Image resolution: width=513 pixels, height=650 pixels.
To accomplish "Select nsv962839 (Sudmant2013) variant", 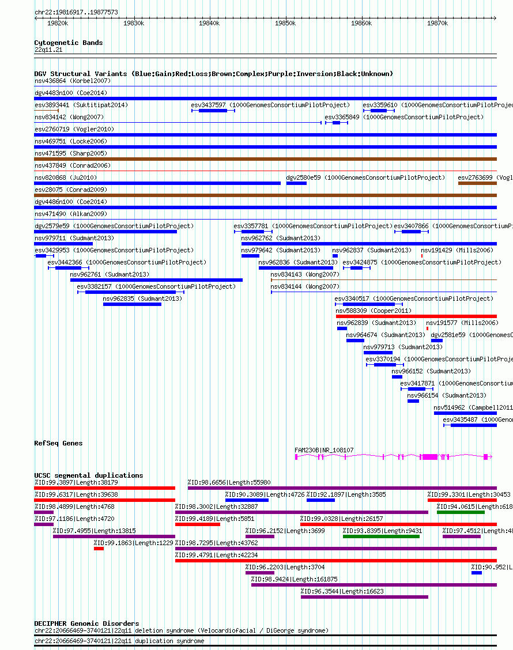I will point(376,323).
